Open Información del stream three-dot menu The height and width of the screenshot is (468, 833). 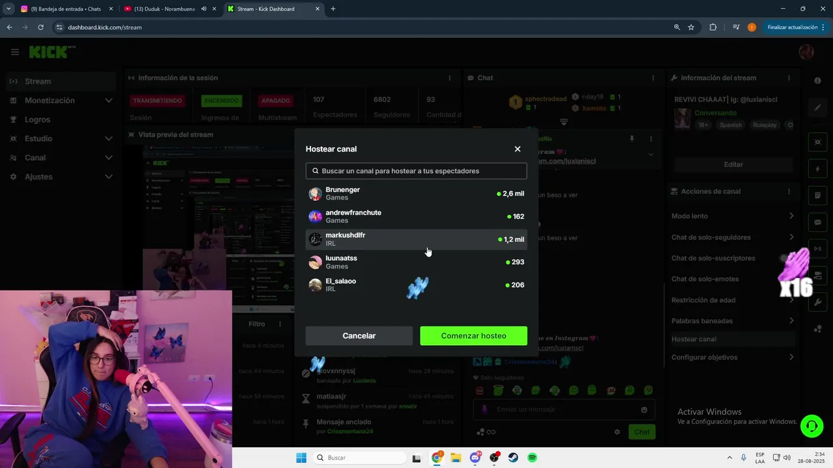(789, 78)
